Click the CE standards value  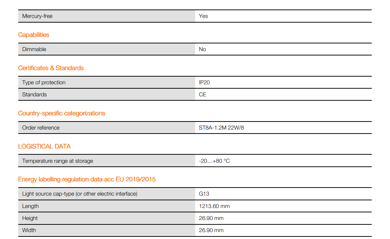(x=202, y=95)
